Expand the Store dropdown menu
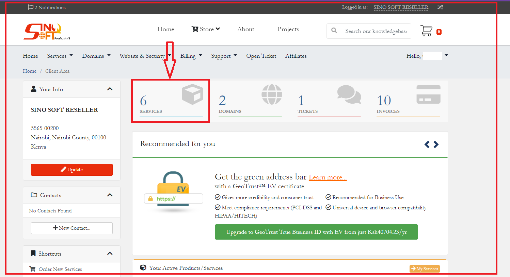510x277 pixels. click(206, 29)
